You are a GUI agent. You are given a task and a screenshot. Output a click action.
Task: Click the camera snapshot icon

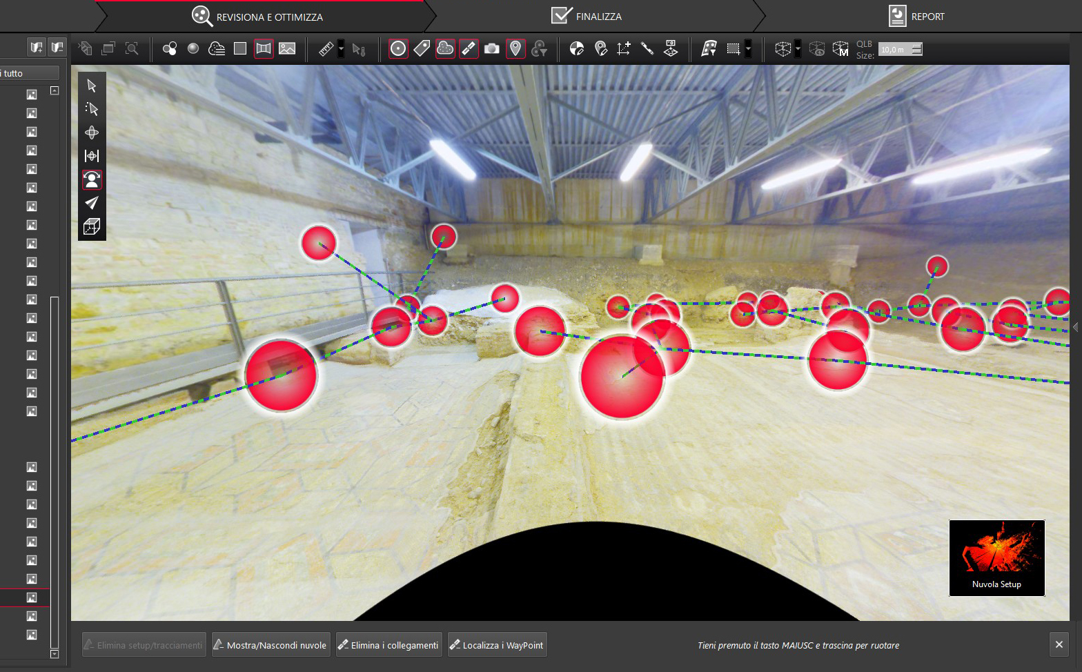492,49
